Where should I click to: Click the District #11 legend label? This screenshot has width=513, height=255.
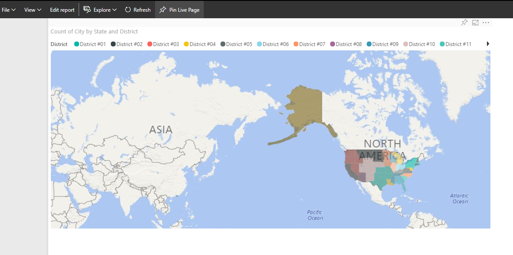[458, 44]
